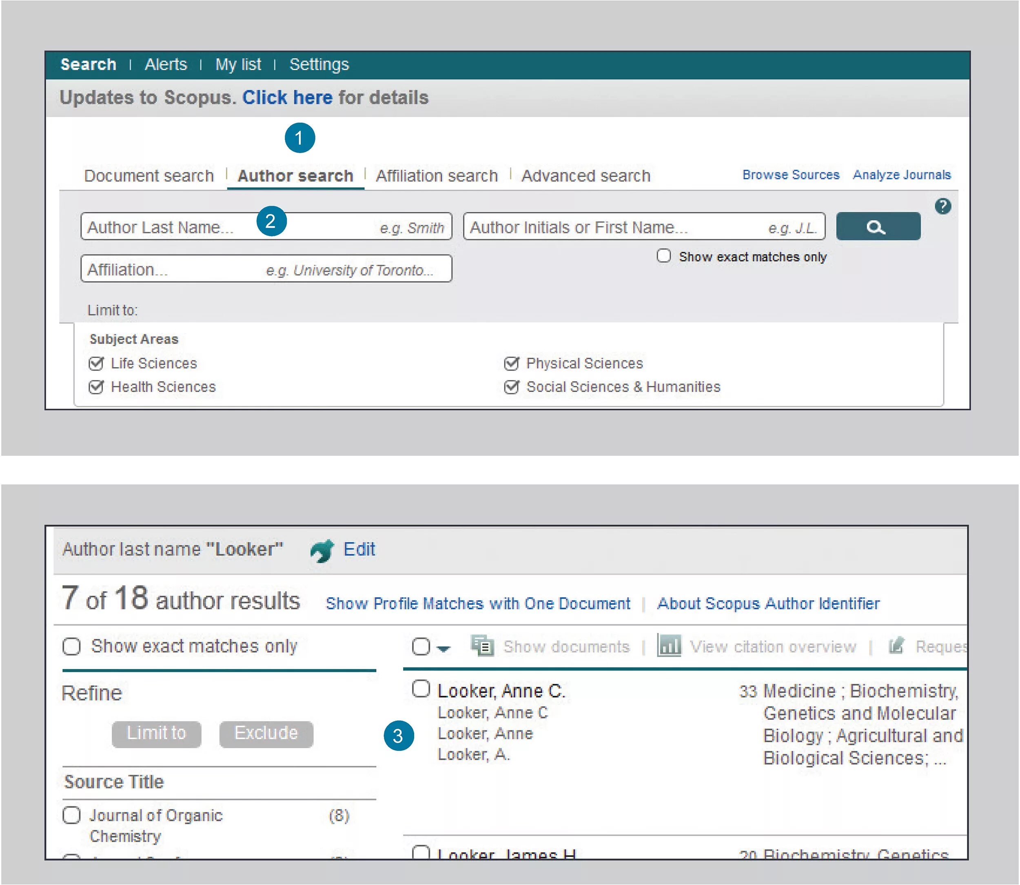1020x885 pixels.
Task: Uncheck the Life Sciences subject area
Action: 96,363
